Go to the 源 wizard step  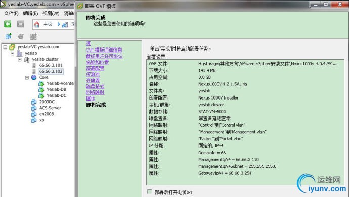[x=89, y=43]
